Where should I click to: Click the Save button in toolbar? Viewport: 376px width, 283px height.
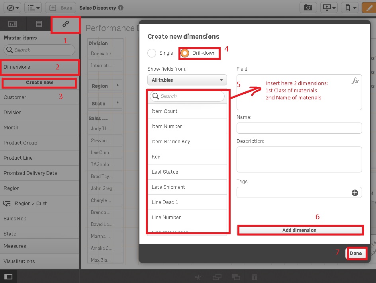[61, 8]
